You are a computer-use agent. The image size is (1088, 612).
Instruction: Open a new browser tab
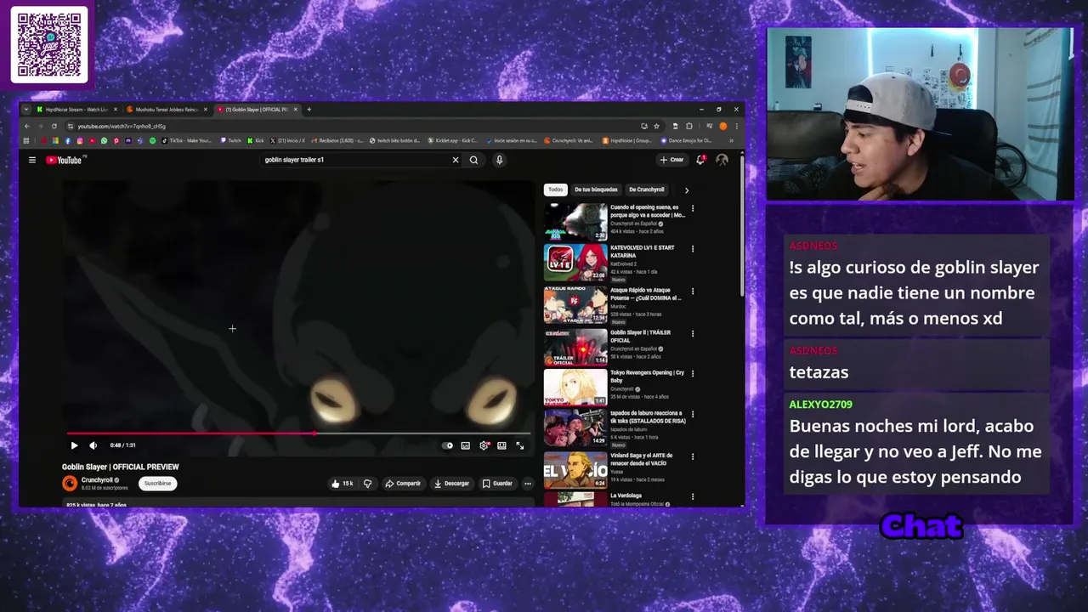[x=309, y=109]
